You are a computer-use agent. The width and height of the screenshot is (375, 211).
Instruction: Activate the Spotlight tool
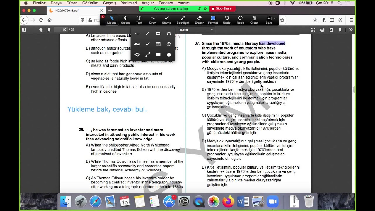coord(183,20)
